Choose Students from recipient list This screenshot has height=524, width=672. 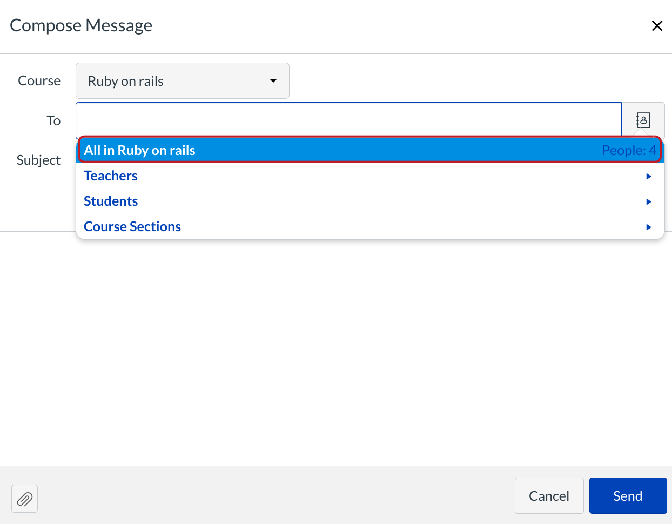tap(111, 201)
